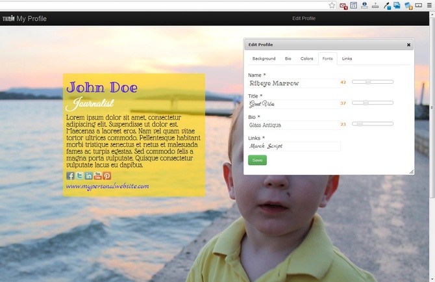This screenshot has height=282, width=435.
Task: Open www.mypersonalwebsite.com link
Action: pyautogui.click(x=107, y=186)
